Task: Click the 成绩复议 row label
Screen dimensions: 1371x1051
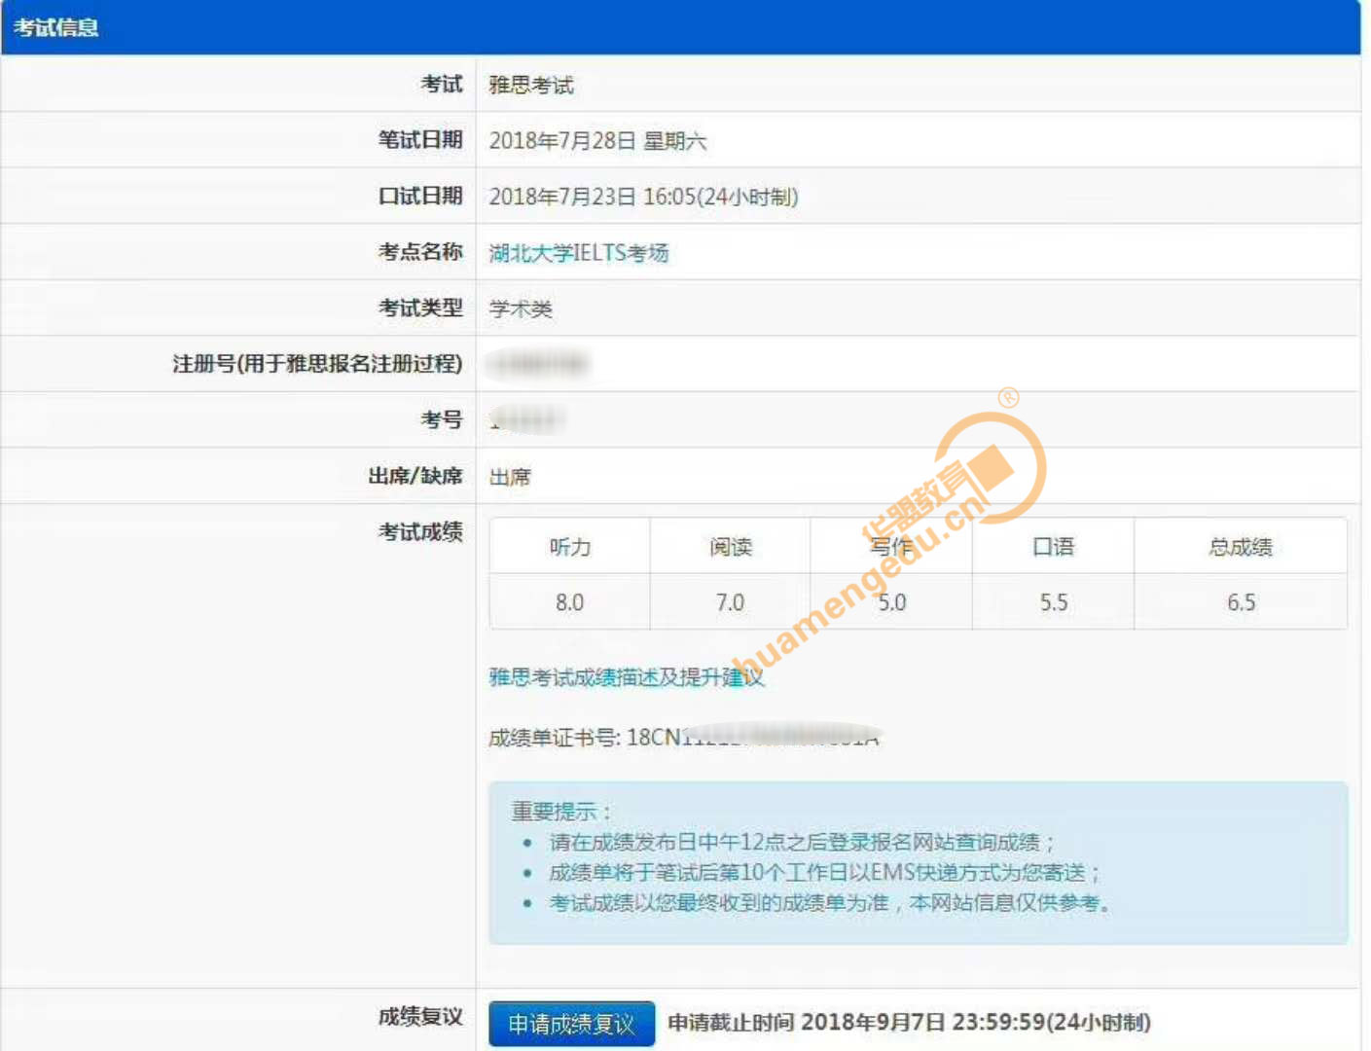Action: (420, 1017)
